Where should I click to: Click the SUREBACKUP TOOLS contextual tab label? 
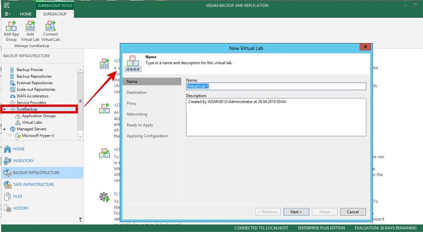click(x=55, y=5)
